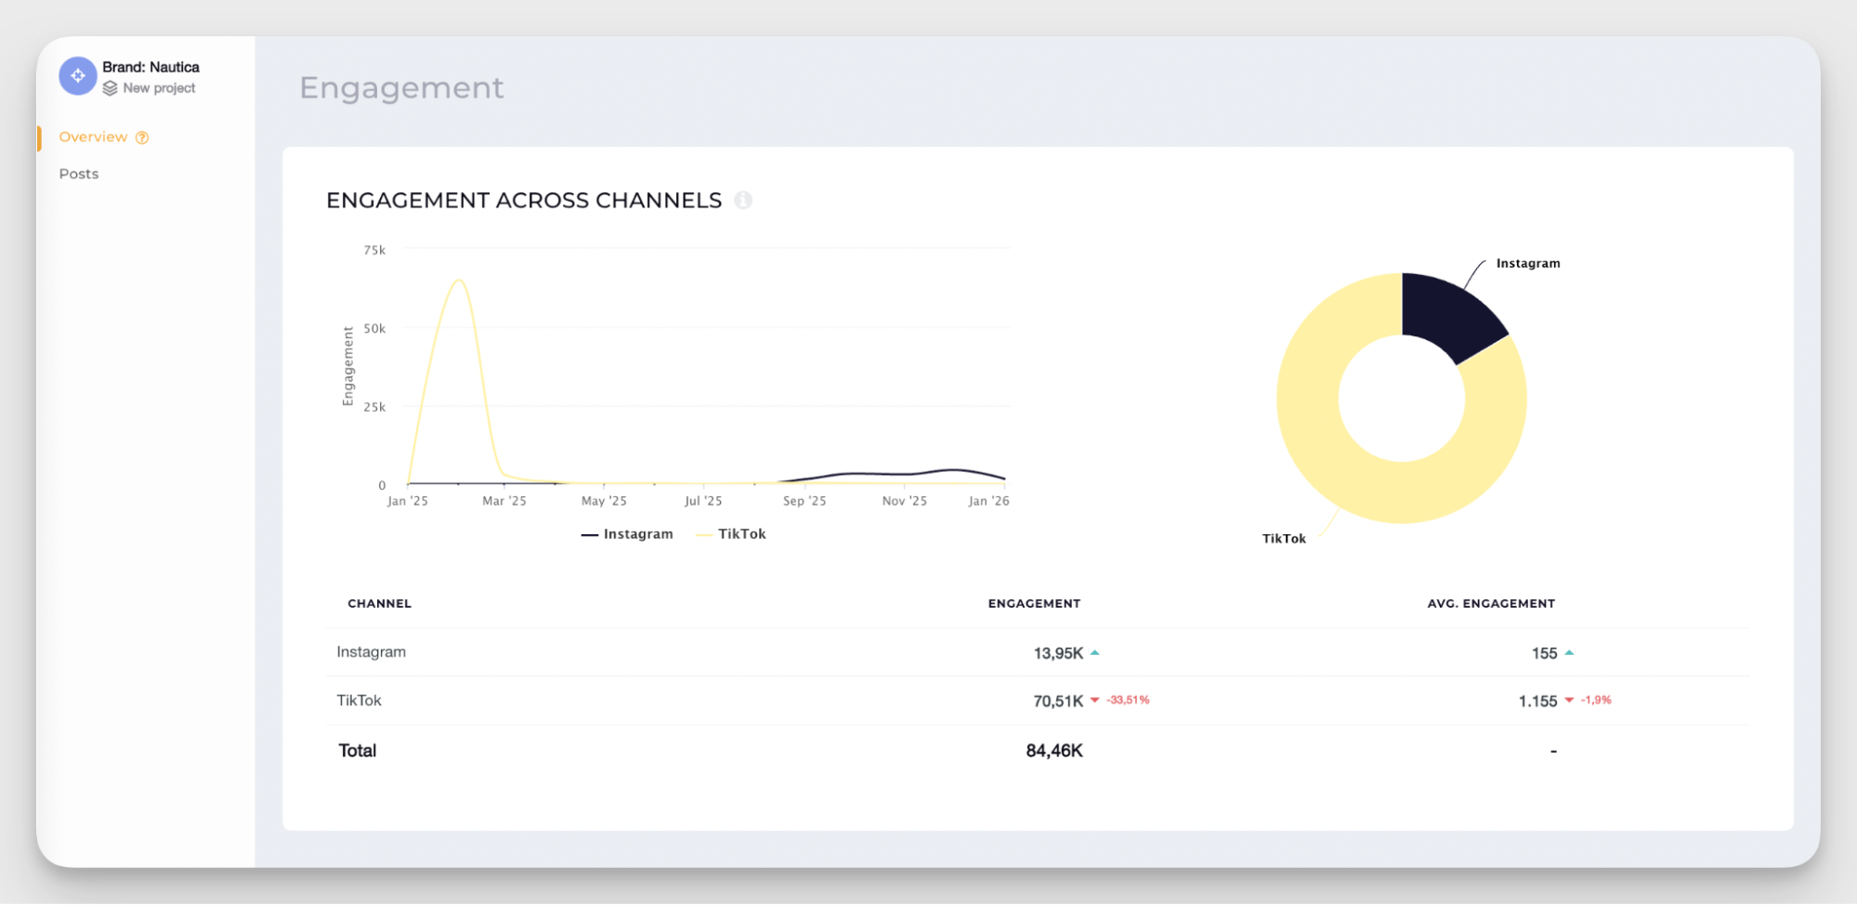Click the Instagram row in the engagement table
Image resolution: width=1857 pixels, height=905 pixels.
(371, 651)
